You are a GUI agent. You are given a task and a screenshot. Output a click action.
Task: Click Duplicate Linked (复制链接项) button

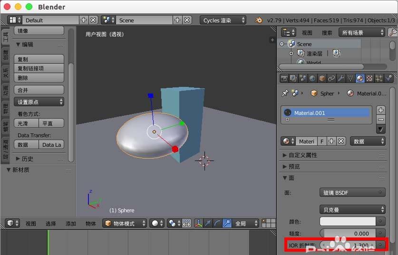tap(39, 68)
